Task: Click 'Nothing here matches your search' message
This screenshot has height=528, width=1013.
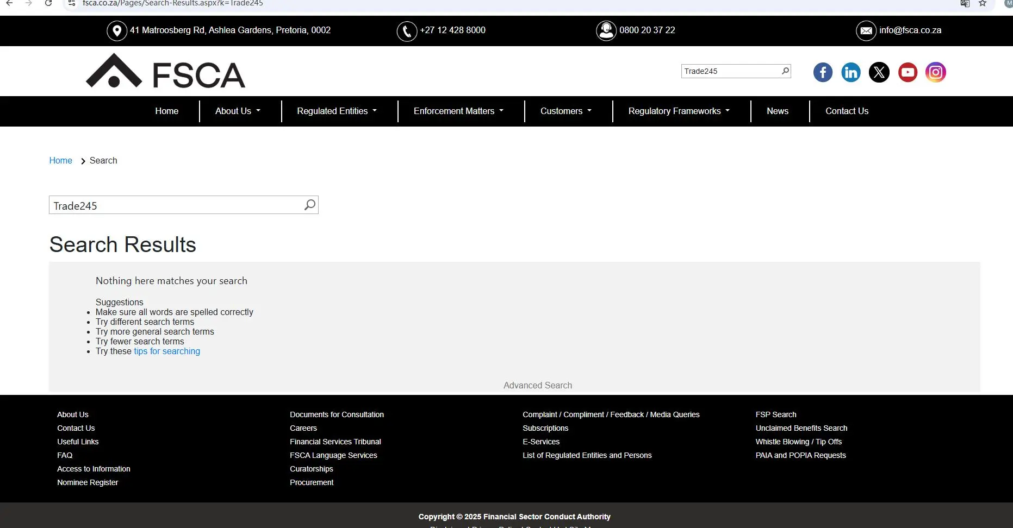Action: 171,281
